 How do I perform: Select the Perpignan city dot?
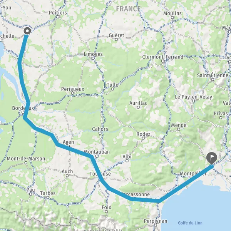(x=156, y=225)
